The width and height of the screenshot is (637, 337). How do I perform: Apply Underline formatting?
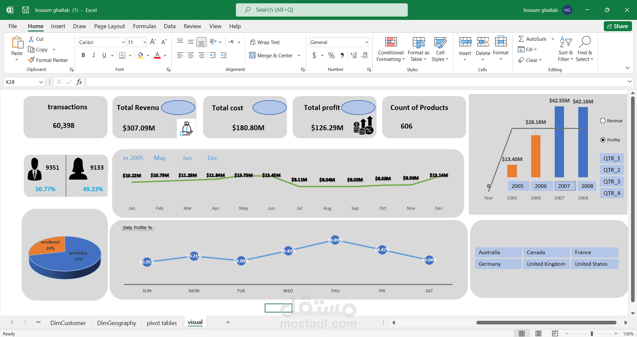[x=104, y=55]
